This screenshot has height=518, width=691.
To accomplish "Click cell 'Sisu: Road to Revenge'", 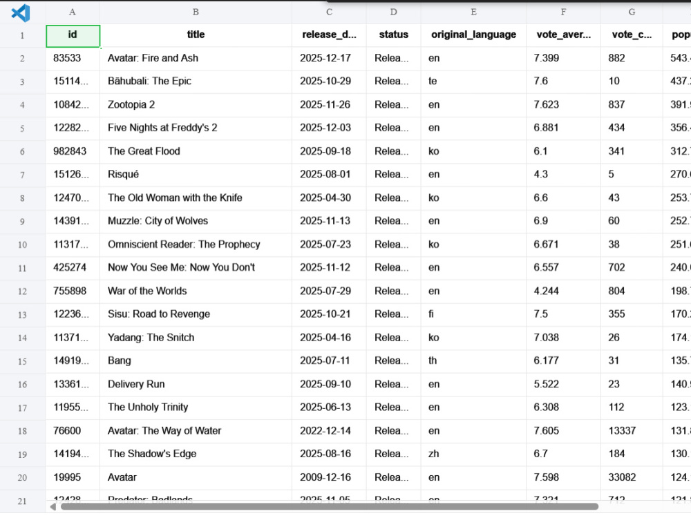I will point(196,314).
